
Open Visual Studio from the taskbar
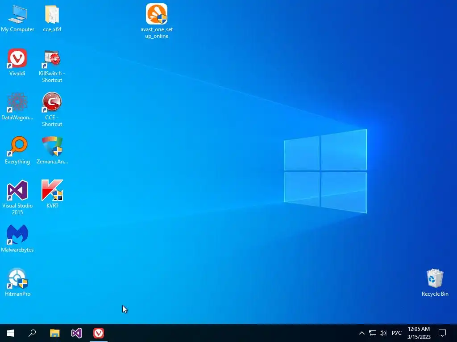[x=77, y=333]
